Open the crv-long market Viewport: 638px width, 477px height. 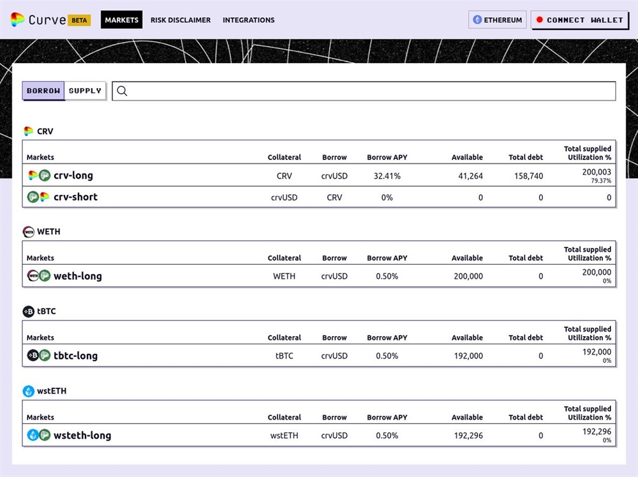(x=73, y=175)
